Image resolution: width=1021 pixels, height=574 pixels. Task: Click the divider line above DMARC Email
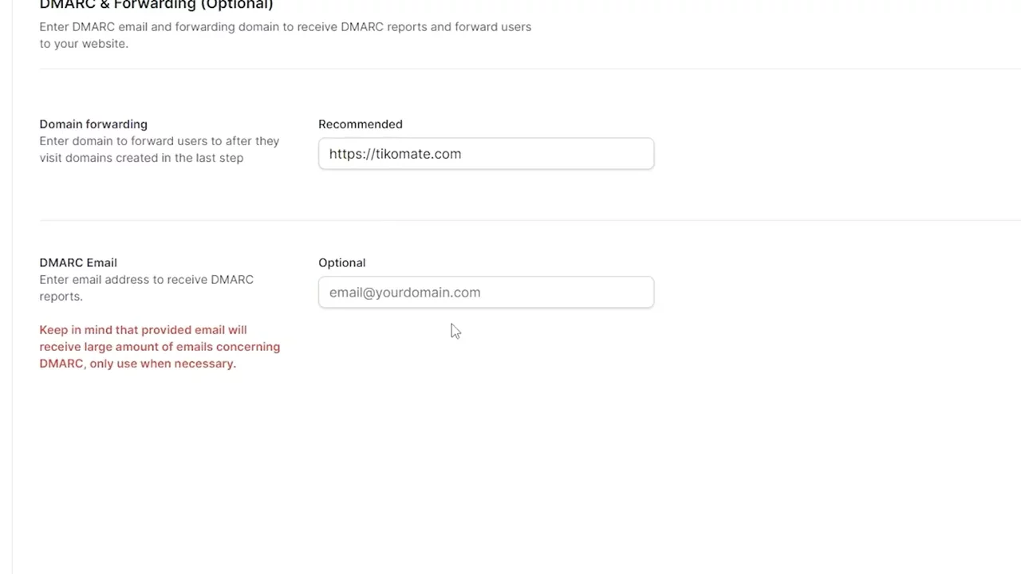(x=510, y=220)
